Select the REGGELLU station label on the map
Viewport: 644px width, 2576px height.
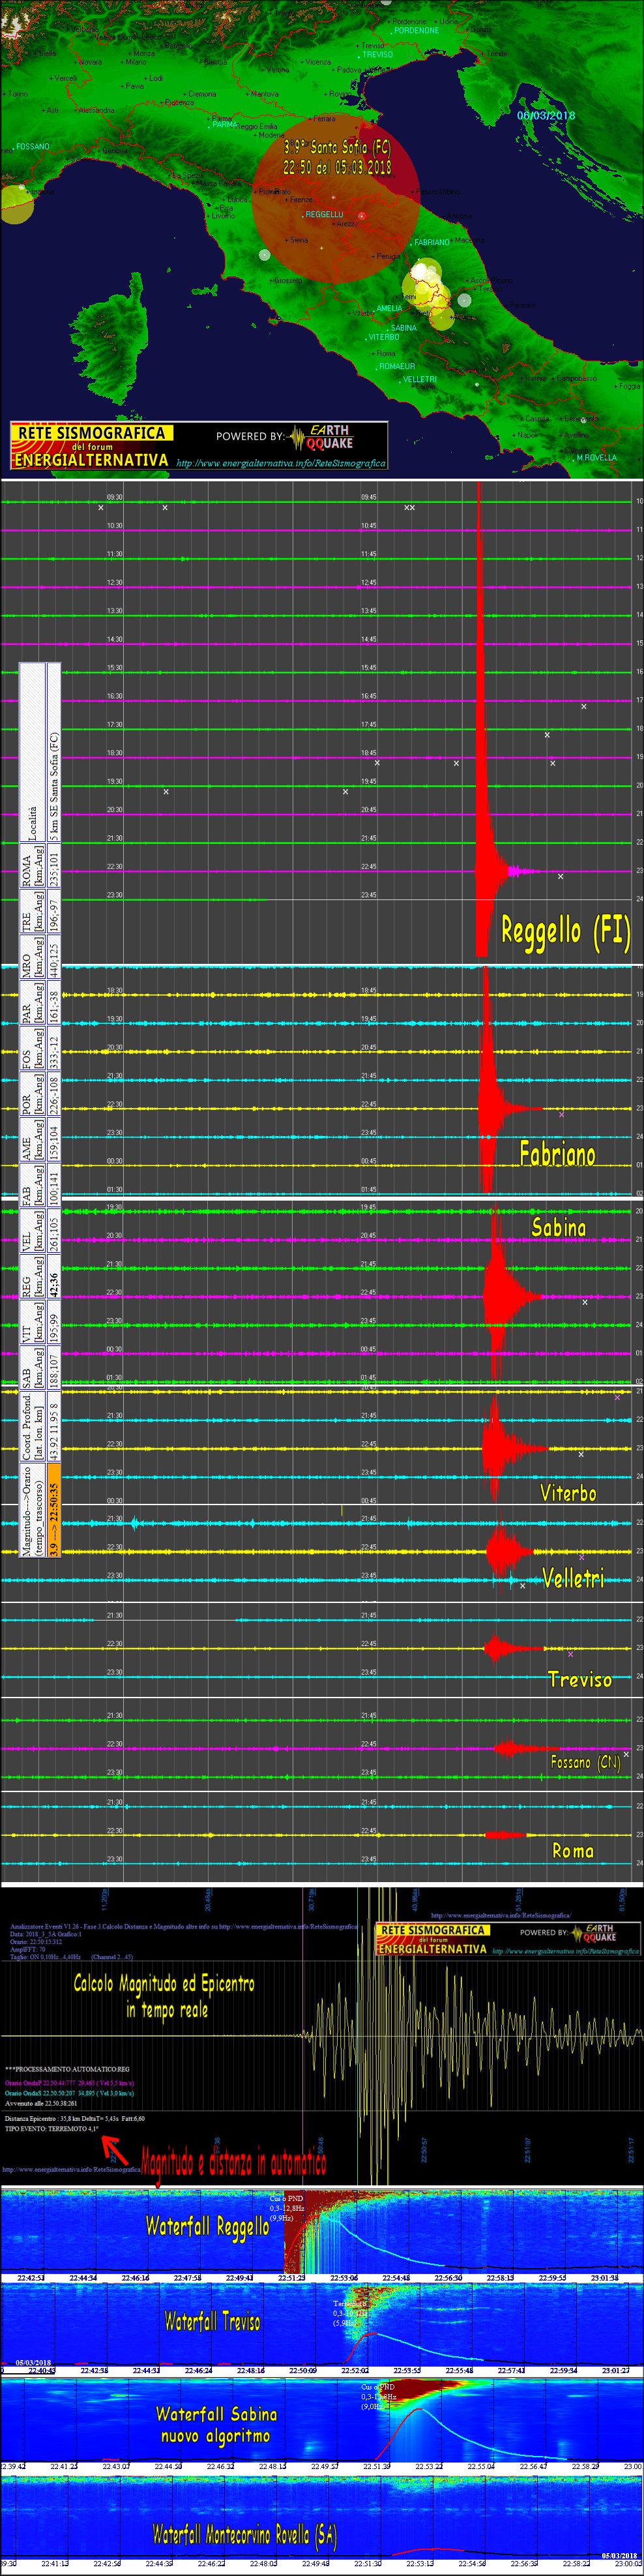[324, 214]
